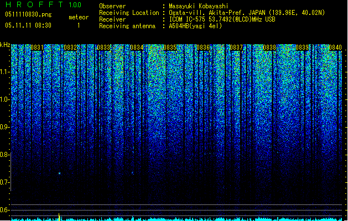Image resolution: width=348 pixels, height=221 pixels.
Task: Click the Receiving antenna label
Action: [127, 26]
